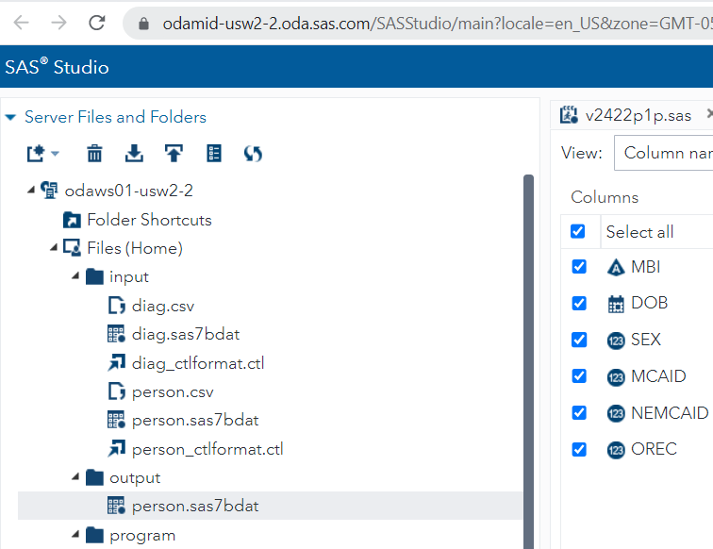Click the file tree vertical scrollbar
713x549 pixels.
(528, 358)
